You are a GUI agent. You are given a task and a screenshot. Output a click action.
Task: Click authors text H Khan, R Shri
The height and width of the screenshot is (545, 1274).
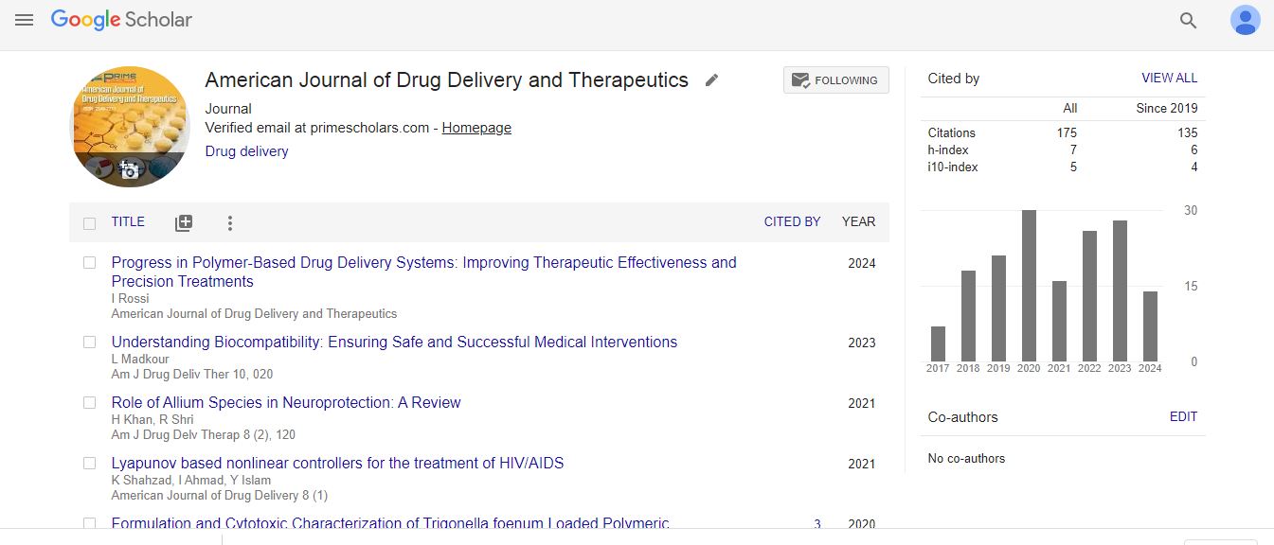152,420
